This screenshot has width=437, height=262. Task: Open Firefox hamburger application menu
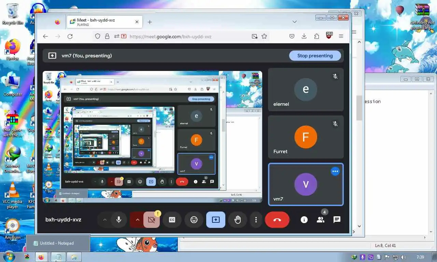coord(341,36)
